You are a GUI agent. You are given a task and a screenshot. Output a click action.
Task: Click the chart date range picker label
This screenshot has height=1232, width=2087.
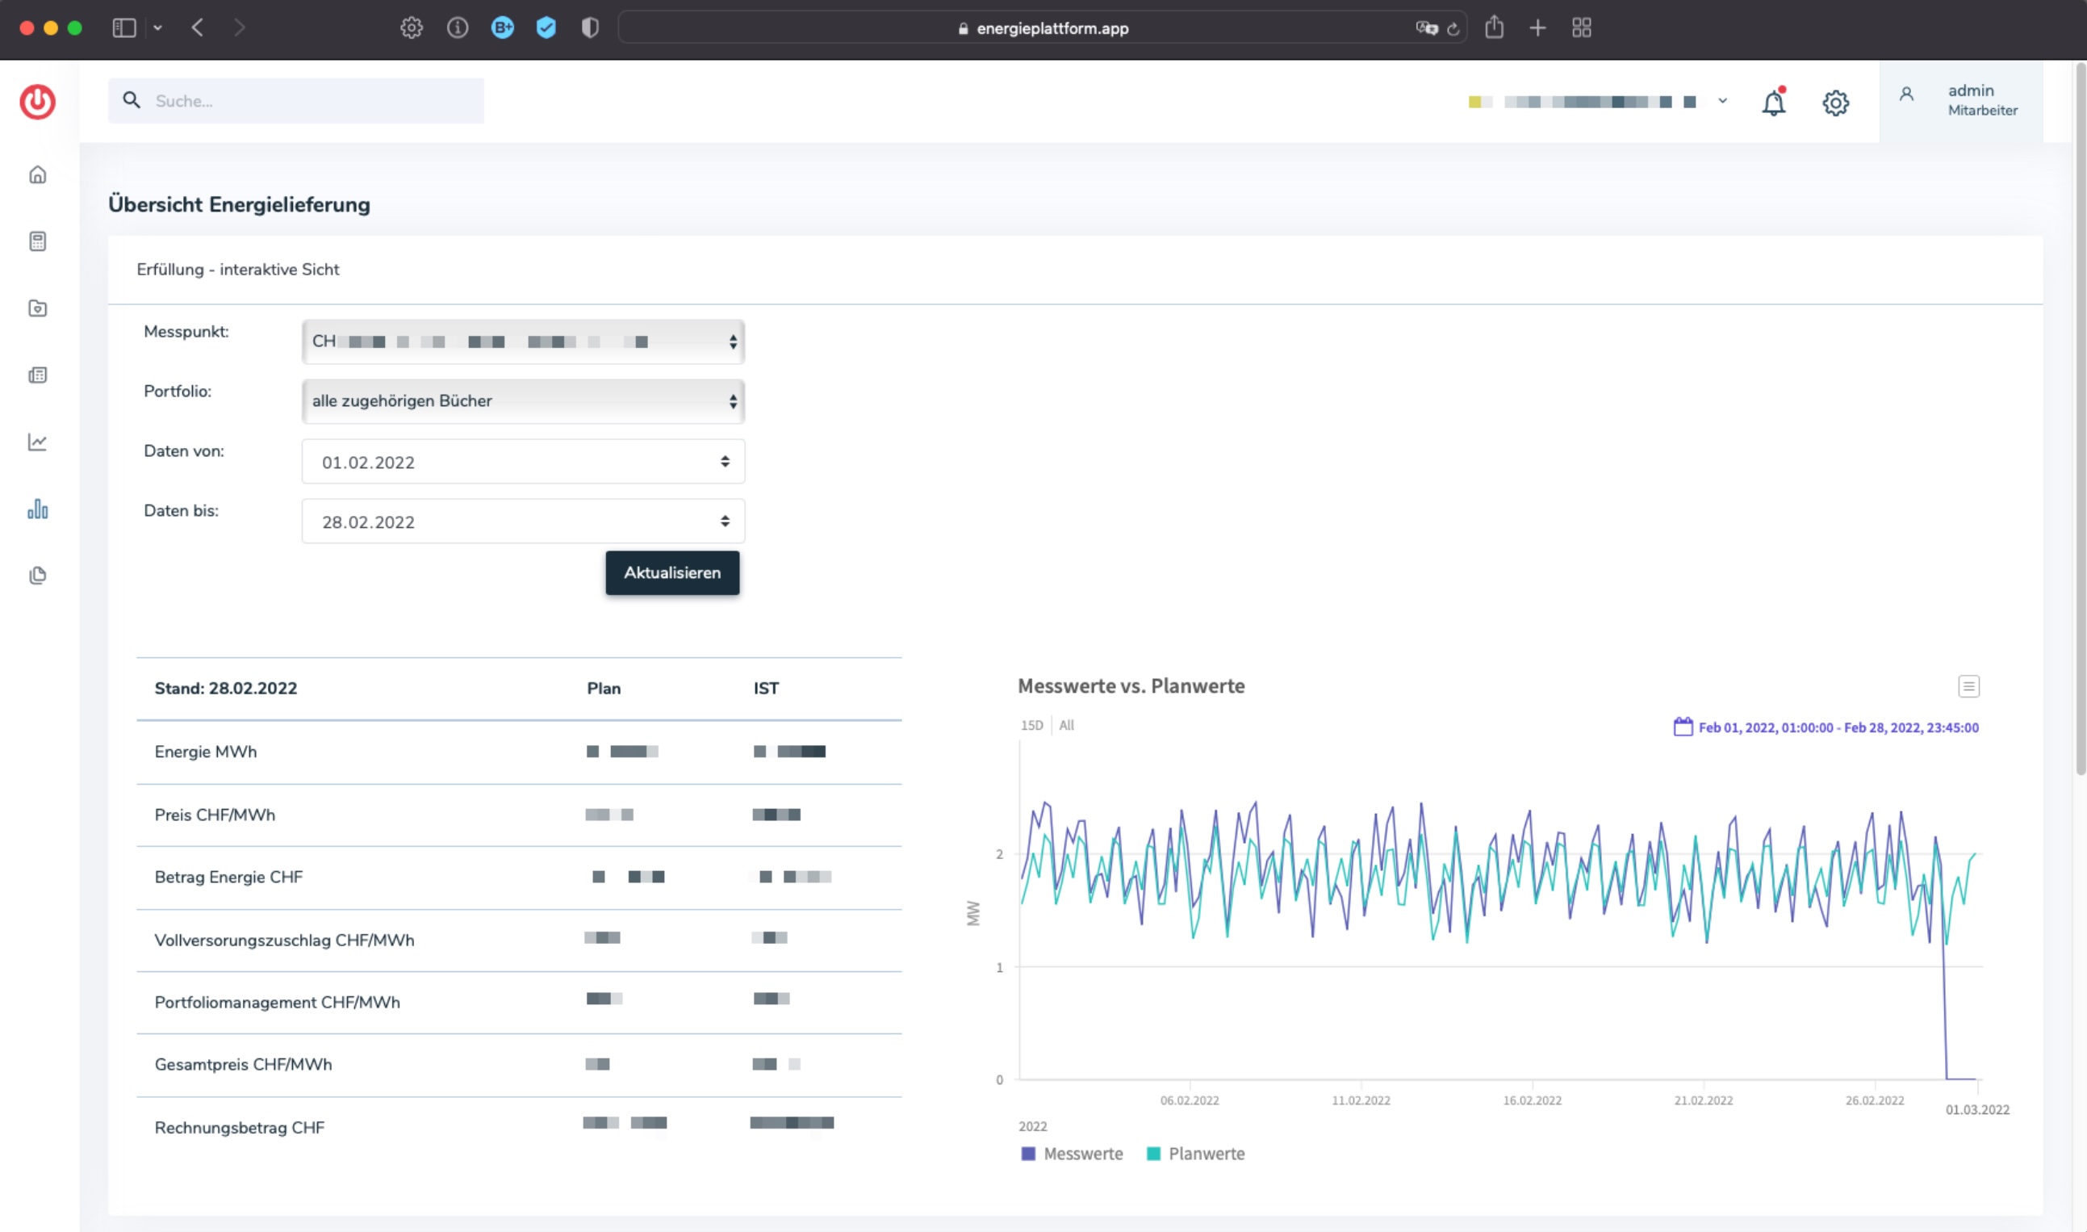coord(1826,727)
